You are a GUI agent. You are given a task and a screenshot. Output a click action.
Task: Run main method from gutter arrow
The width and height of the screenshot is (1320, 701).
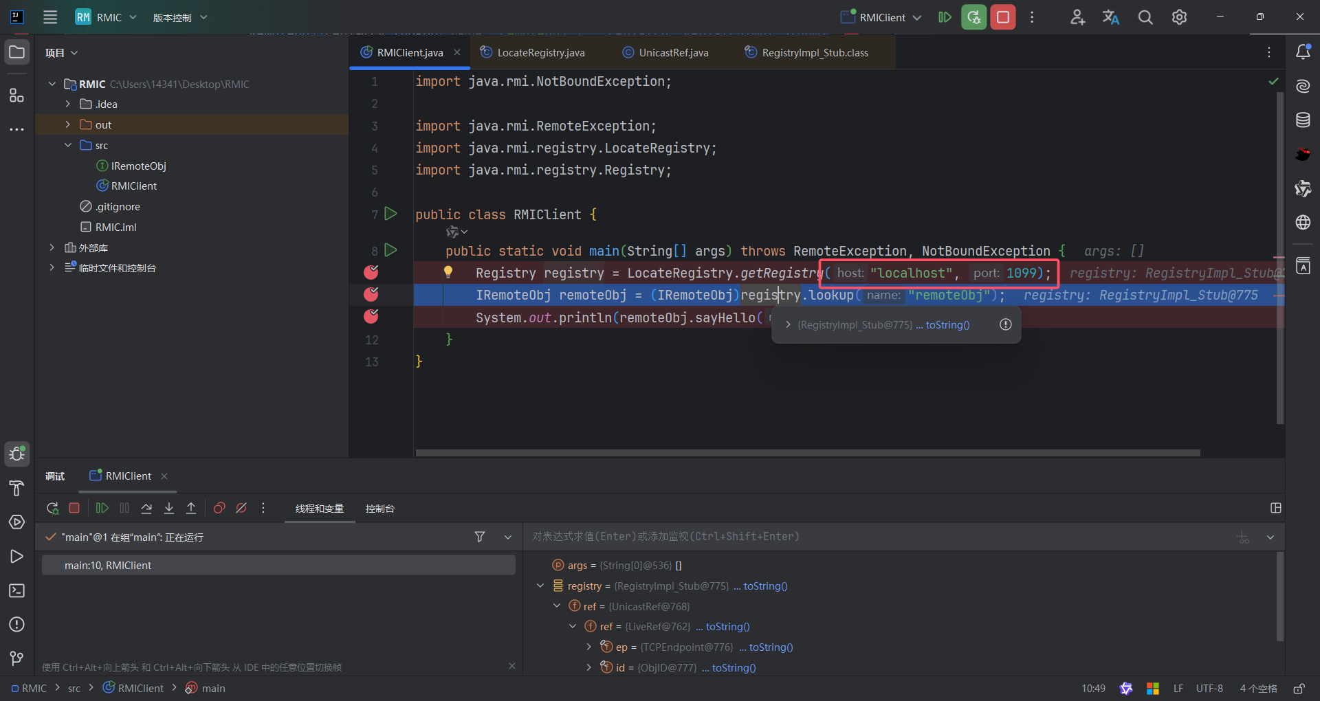tap(390, 250)
